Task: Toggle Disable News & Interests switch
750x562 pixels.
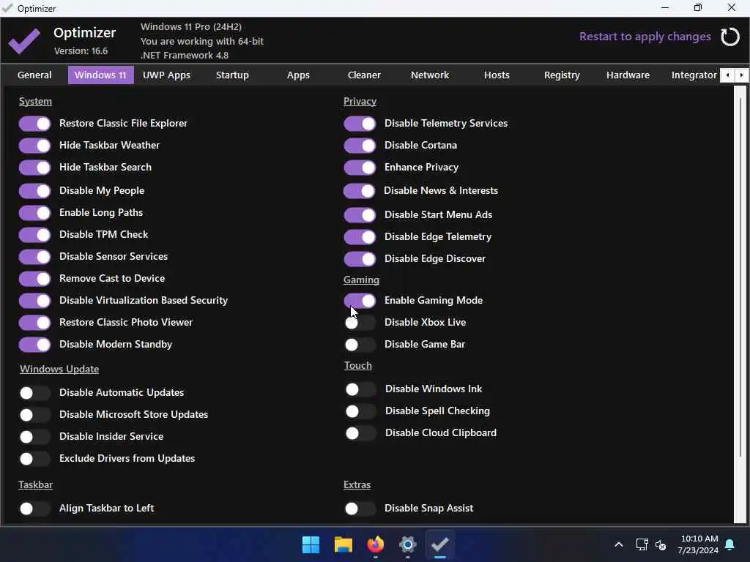Action: [x=359, y=191]
